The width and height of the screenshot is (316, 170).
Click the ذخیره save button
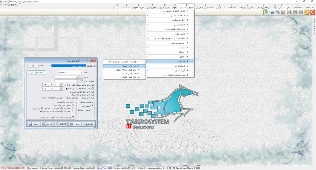pos(34,124)
